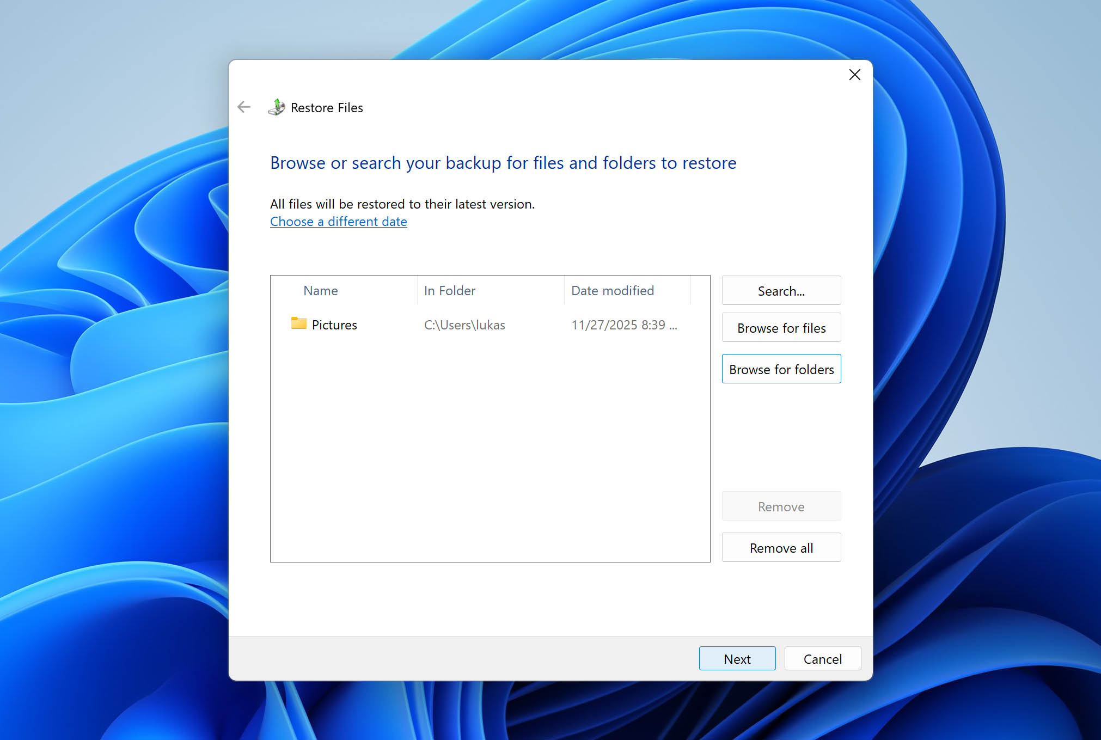1101x740 pixels.
Task: Sort list by In Folder column header
Action: pyautogui.click(x=449, y=290)
